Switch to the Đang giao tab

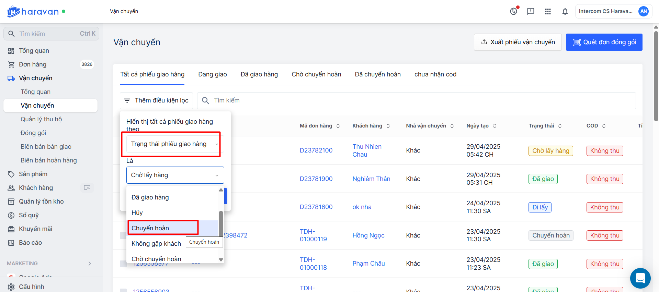tap(212, 74)
